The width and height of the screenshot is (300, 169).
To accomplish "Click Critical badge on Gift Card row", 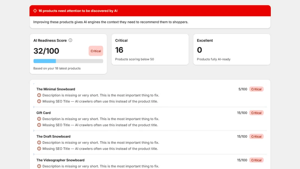I will tap(256, 113).
